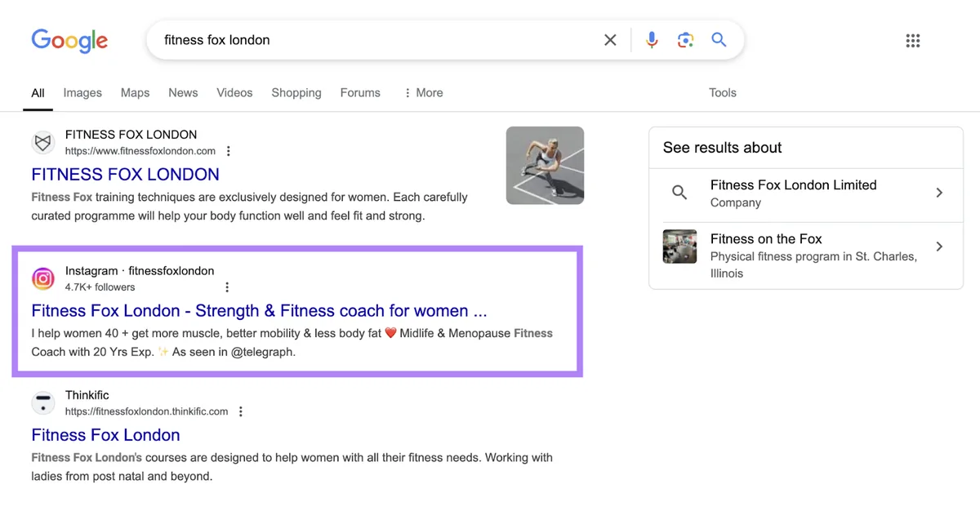980x511 pixels.
Task: Open the News tab
Action: coord(183,93)
